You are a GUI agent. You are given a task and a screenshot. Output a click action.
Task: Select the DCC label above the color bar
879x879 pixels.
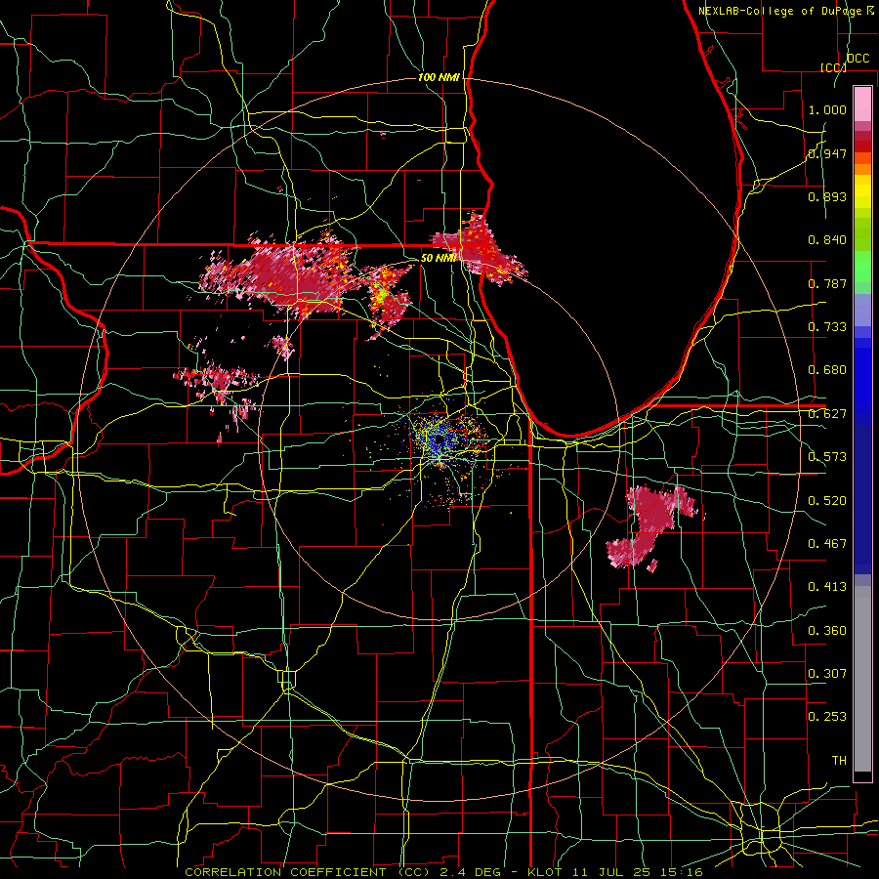[858, 59]
